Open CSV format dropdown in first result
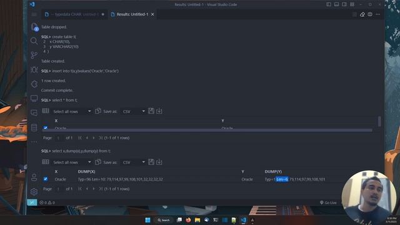Screen dimensions: 400x225 [x=133, y=111]
